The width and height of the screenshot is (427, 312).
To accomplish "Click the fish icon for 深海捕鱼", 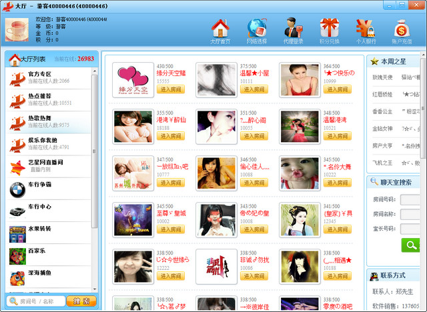I will [17, 278].
